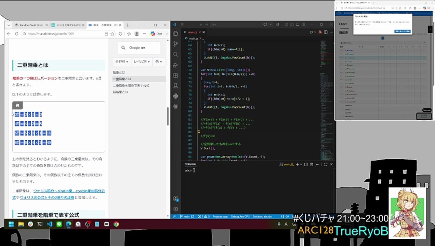
Task: Open the Manage gear in VS Code
Action: [x=176, y=209]
